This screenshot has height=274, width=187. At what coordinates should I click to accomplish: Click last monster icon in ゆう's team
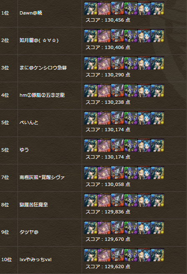click(x=157, y=145)
